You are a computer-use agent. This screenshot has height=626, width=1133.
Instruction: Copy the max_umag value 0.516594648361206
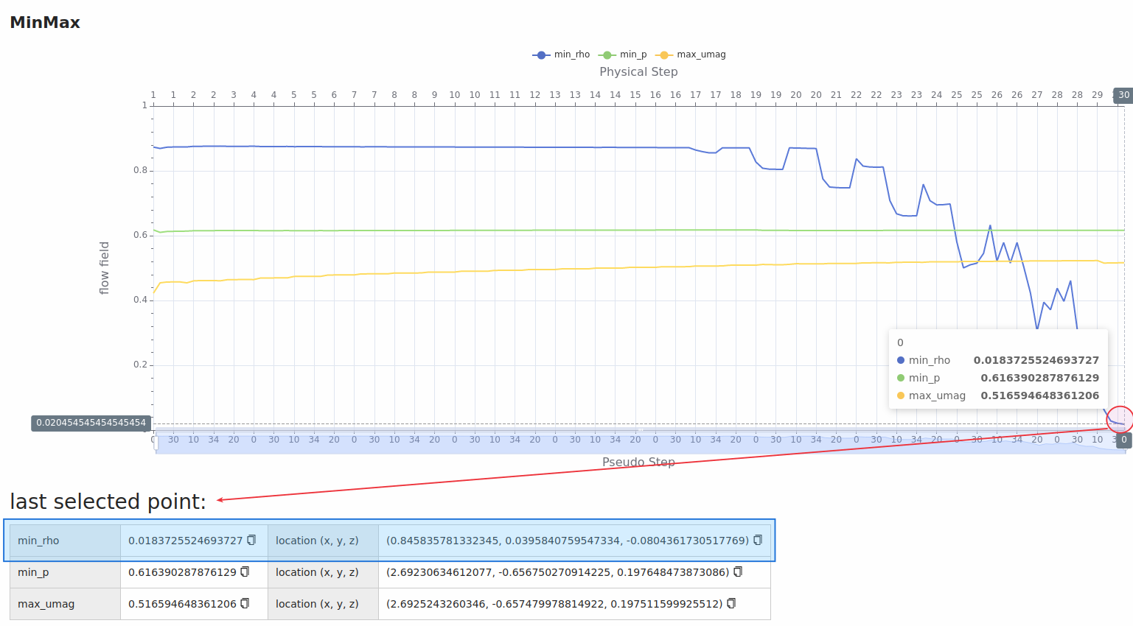tap(245, 603)
